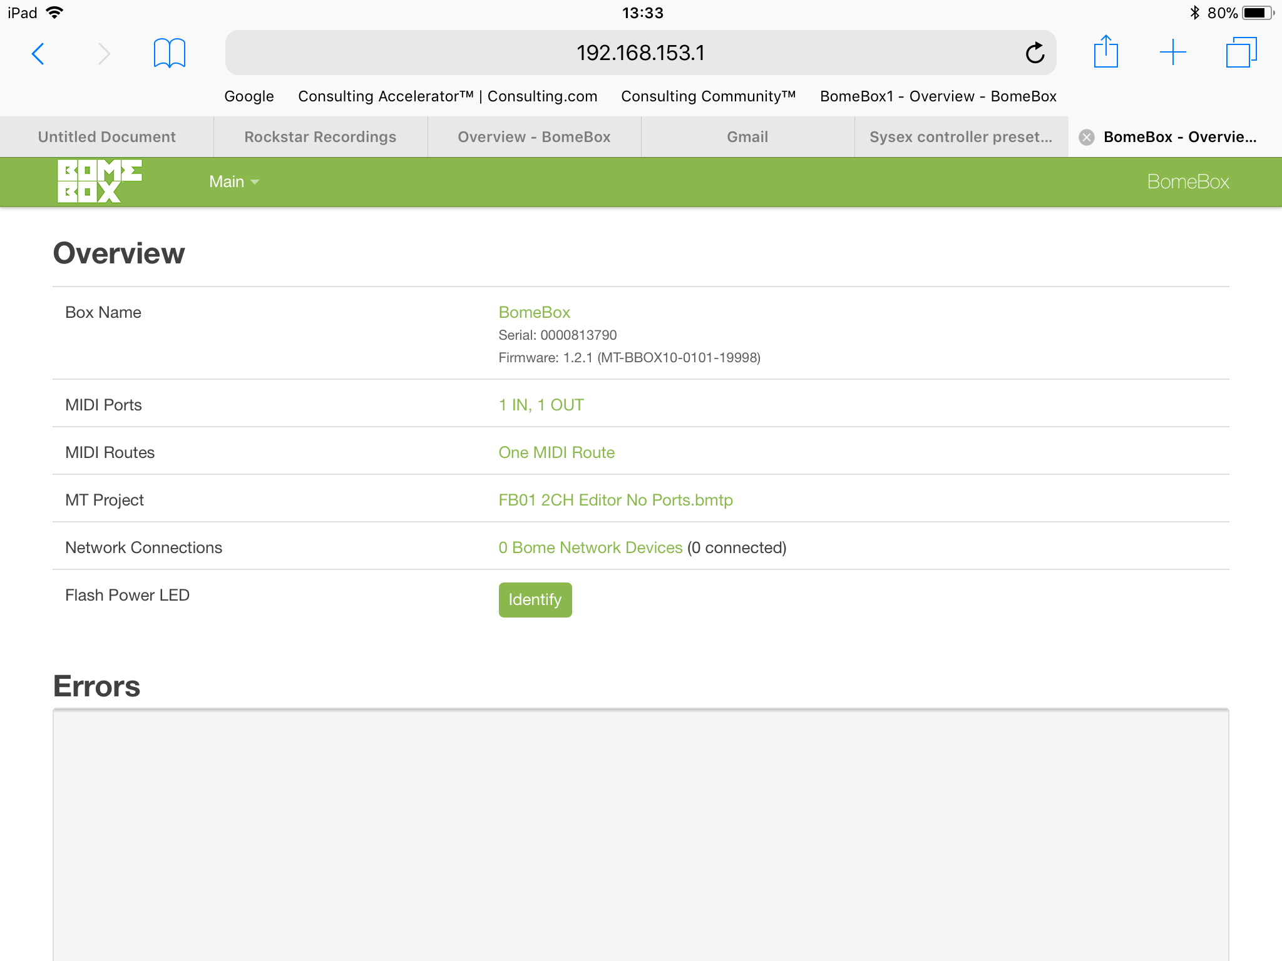Click the Errors heading

coord(96,686)
